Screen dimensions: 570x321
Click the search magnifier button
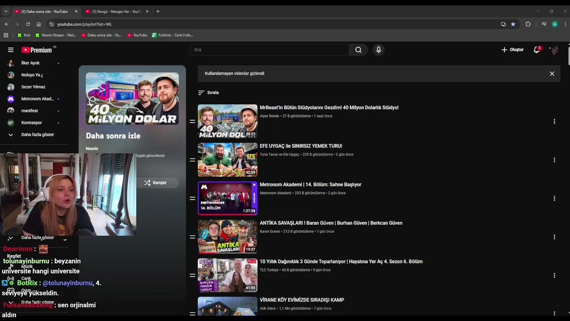(358, 50)
